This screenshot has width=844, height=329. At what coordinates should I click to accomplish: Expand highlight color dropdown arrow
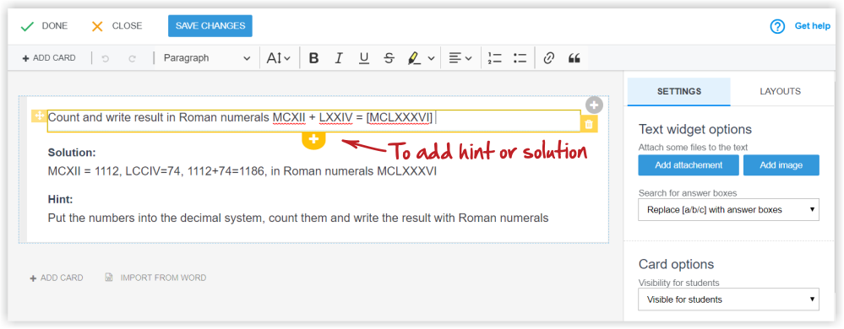point(431,58)
